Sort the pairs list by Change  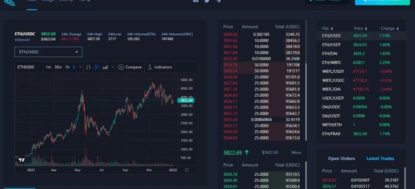pos(390,28)
